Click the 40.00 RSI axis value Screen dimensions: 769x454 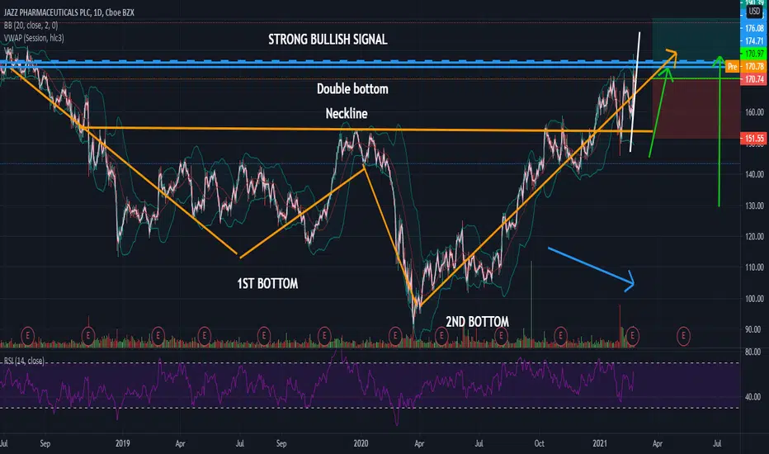(x=752, y=396)
